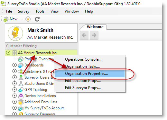Choose Edit Location Props from context menu
The image size is (167, 120).
click(x=90, y=81)
